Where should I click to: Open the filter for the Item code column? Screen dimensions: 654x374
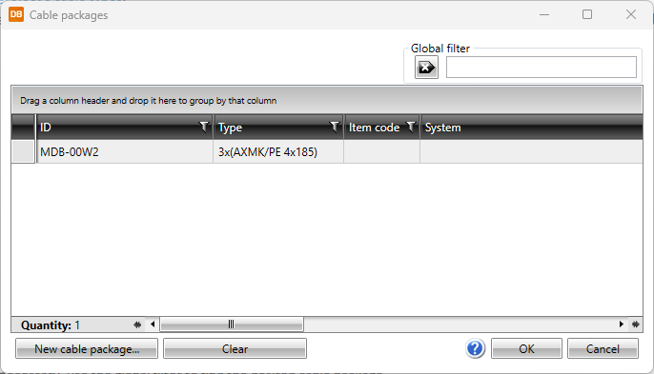click(x=411, y=127)
